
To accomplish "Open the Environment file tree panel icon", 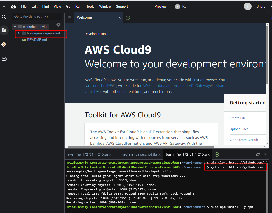I will [4, 30].
